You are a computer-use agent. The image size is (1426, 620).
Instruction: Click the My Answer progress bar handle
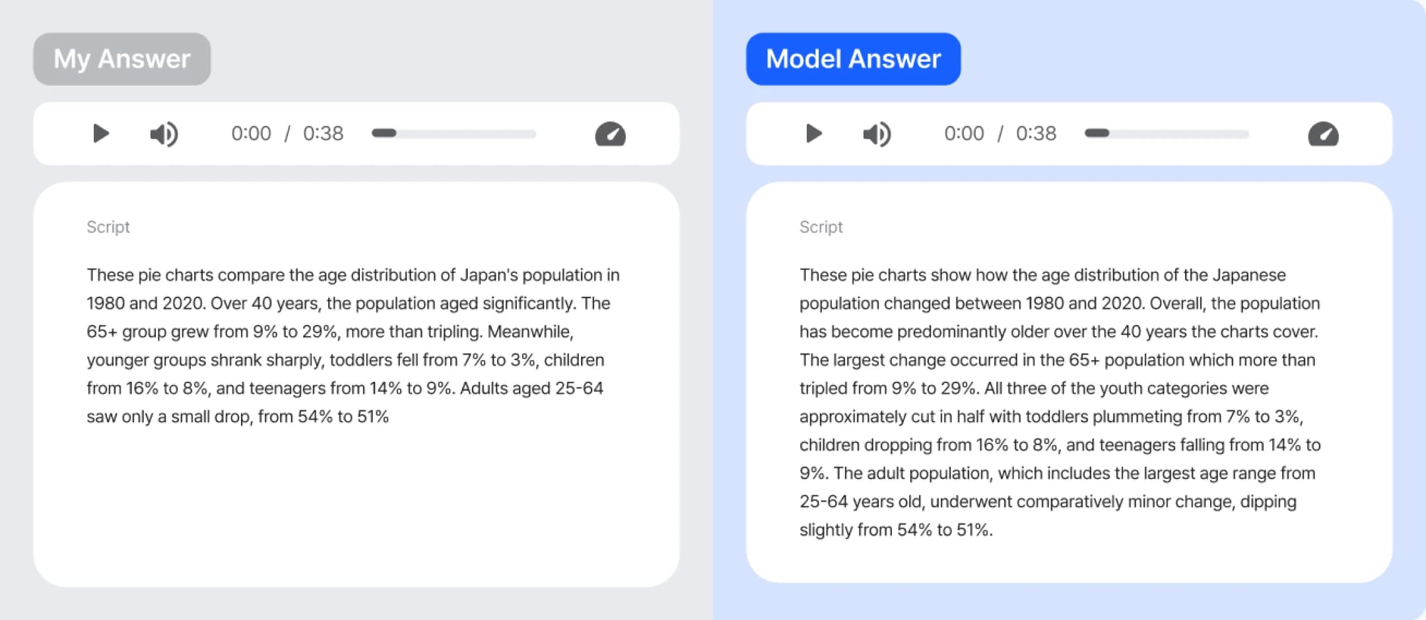click(x=384, y=133)
